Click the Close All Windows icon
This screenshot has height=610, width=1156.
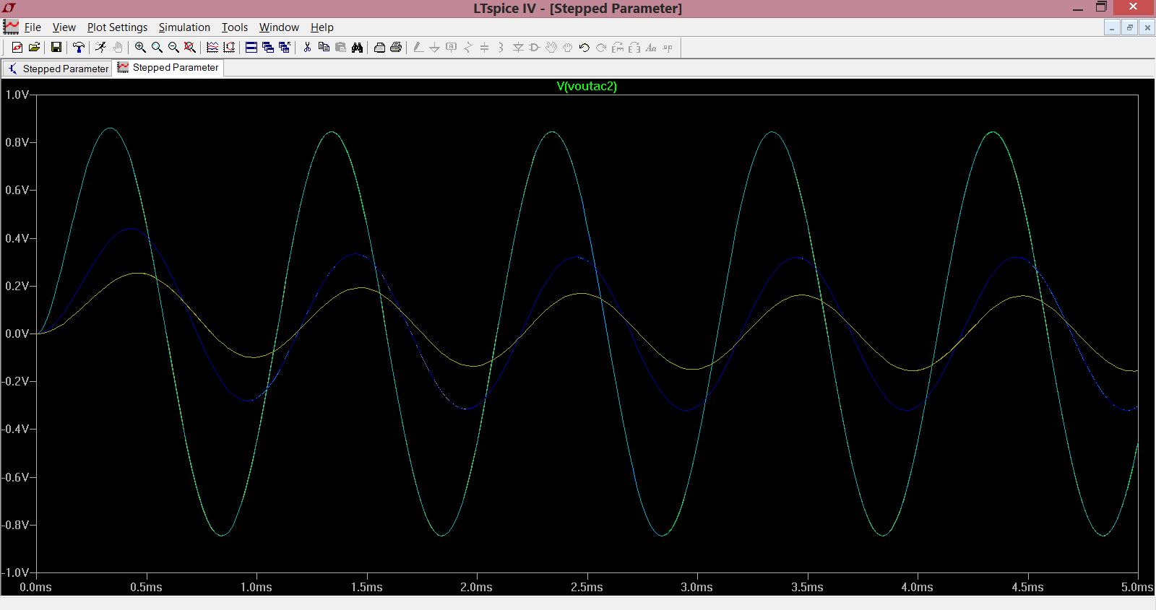pyautogui.click(x=285, y=48)
